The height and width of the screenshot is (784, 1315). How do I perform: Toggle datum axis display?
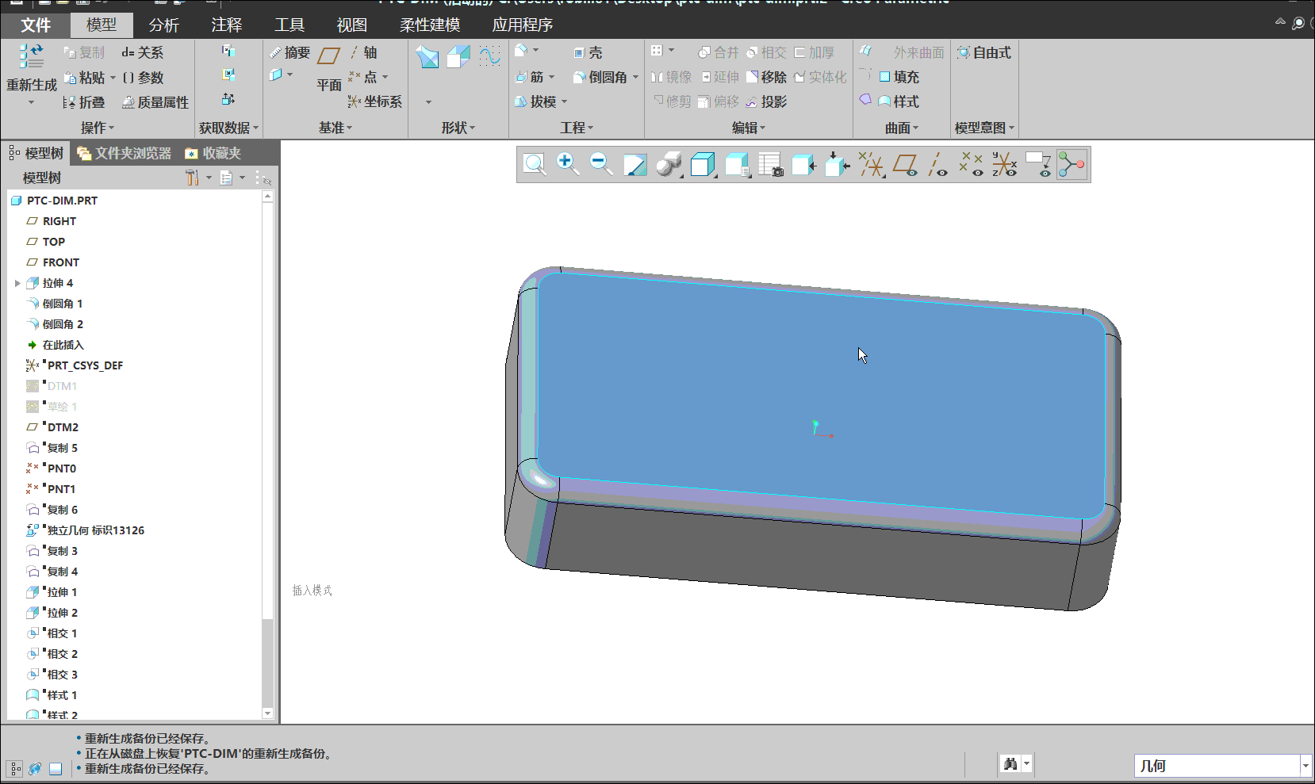pyautogui.click(x=938, y=165)
